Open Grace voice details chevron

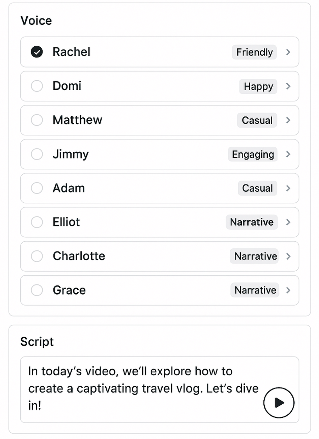(x=288, y=290)
